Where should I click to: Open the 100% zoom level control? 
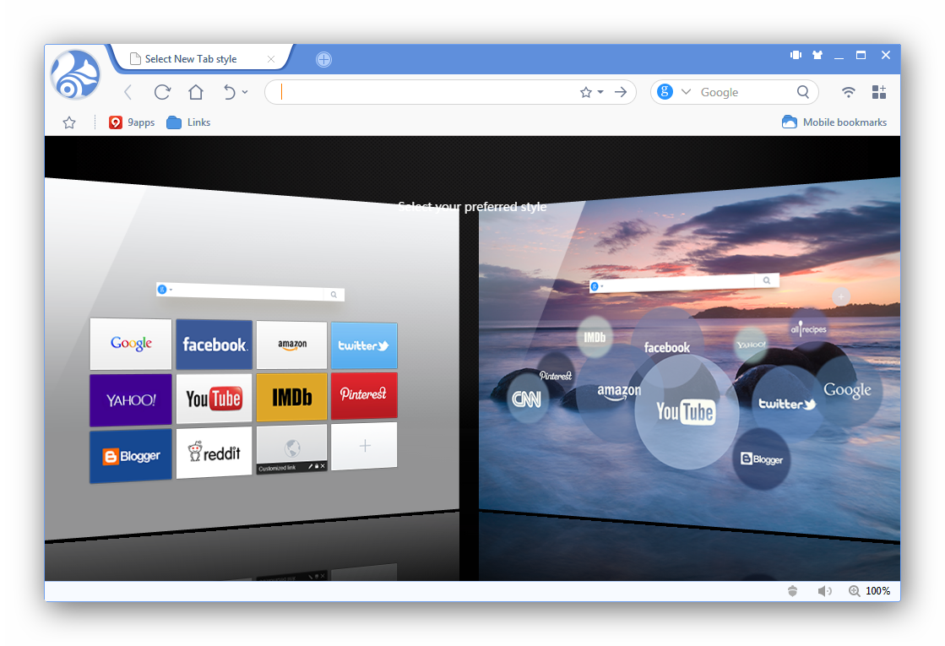869,591
